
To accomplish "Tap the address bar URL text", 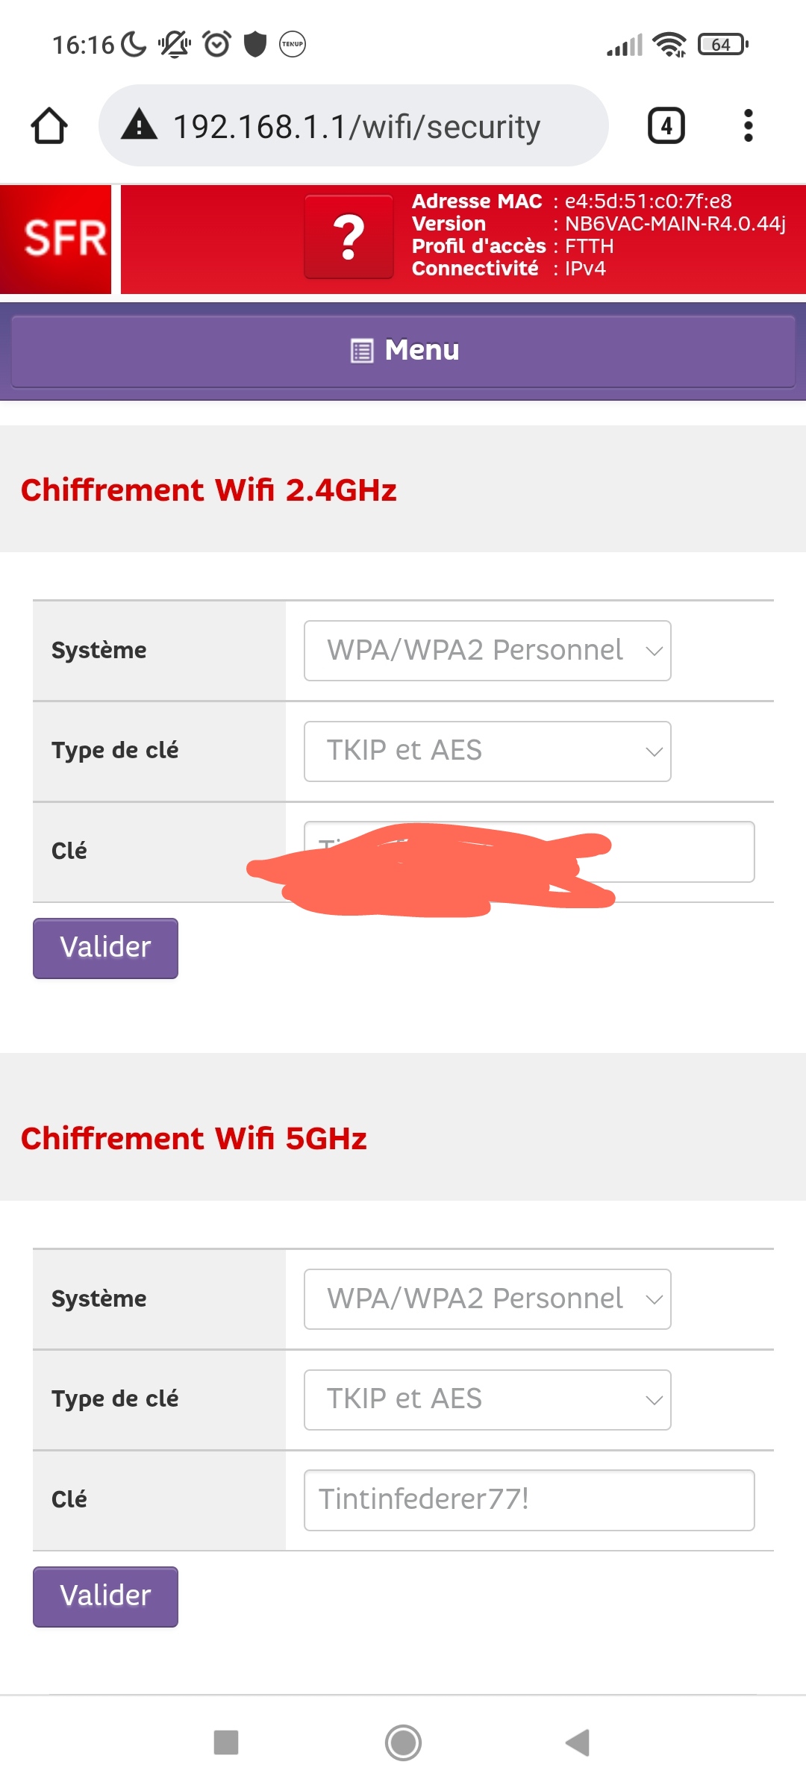I will (357, 127).
